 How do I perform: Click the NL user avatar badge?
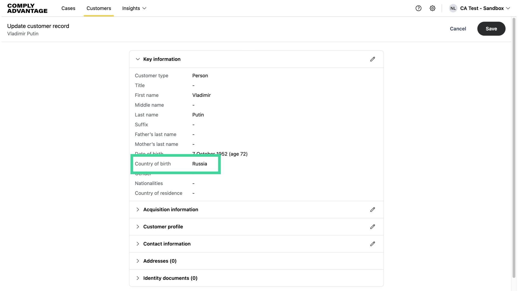click(453, 8)
